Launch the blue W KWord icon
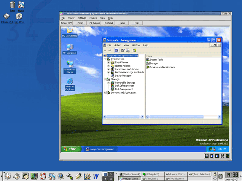Image resolution: width=242 pixels, height=181 pixels. coord(96,176)
